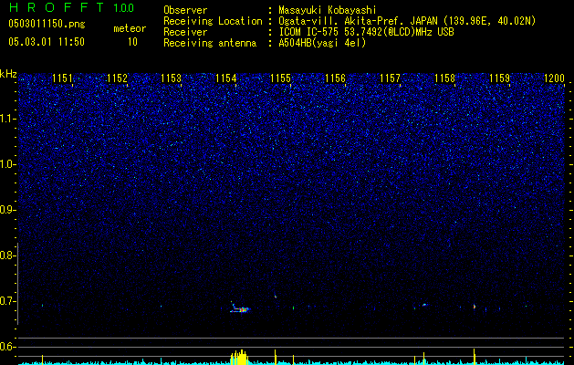Viewport: 574px width, 365px height.
Task: Select observer name Masayuki Kobayashi
Action: click(x=328, y=10)
